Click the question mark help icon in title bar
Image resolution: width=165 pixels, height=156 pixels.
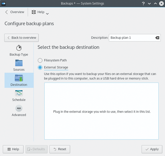(143, 4)
